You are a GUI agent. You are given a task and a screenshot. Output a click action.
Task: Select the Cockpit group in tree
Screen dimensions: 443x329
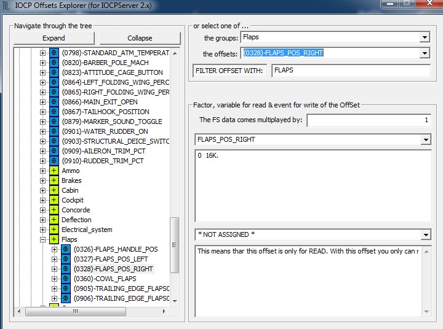(x=73, y=200)
